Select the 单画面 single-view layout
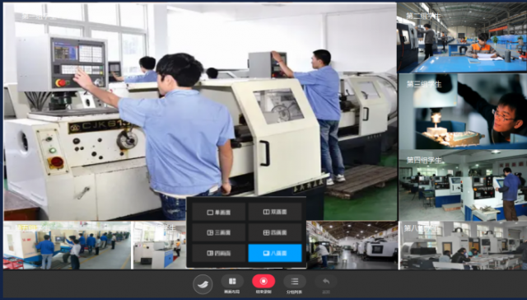 tap(219, 212)
